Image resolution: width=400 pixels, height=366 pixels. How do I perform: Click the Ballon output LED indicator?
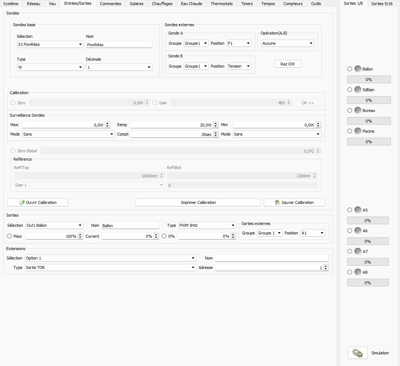pos(358,69)
